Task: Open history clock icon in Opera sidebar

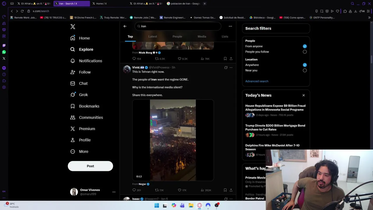Action: (x=4, y=74)
